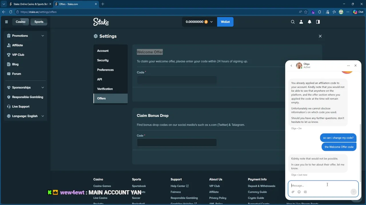
Task: Open the user profile icon
Action: pos(301,22)
